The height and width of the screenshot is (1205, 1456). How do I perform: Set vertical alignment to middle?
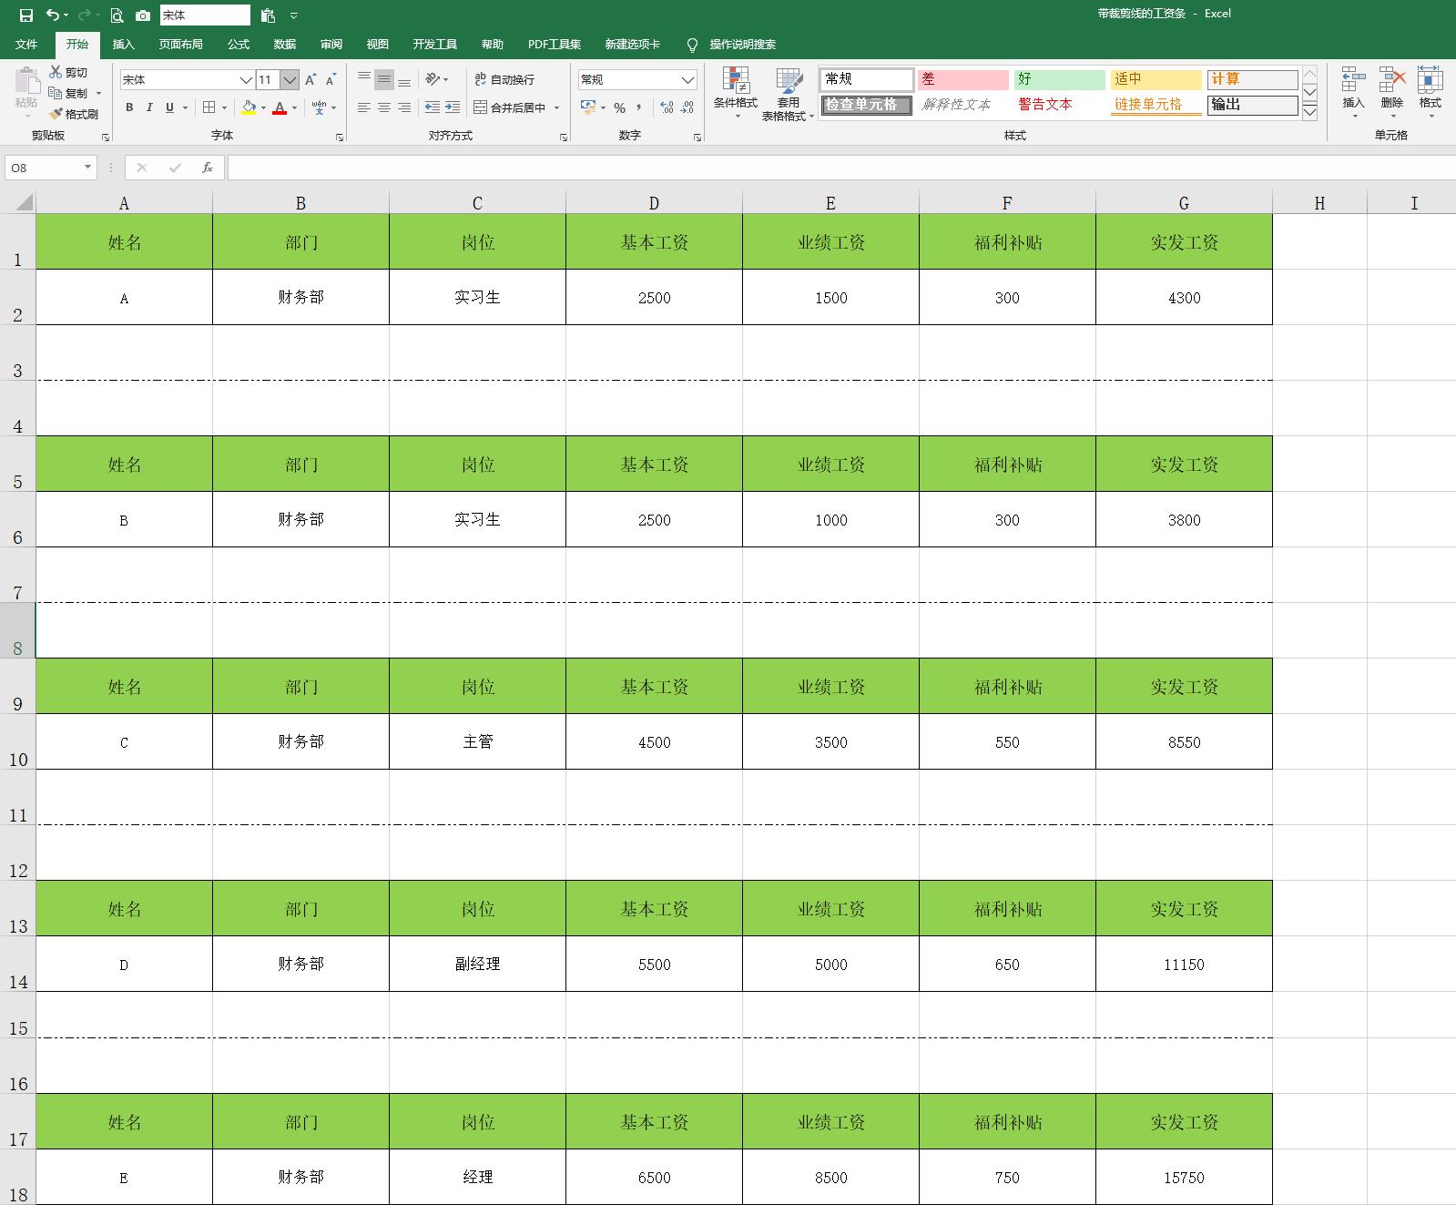pos(384,79)
